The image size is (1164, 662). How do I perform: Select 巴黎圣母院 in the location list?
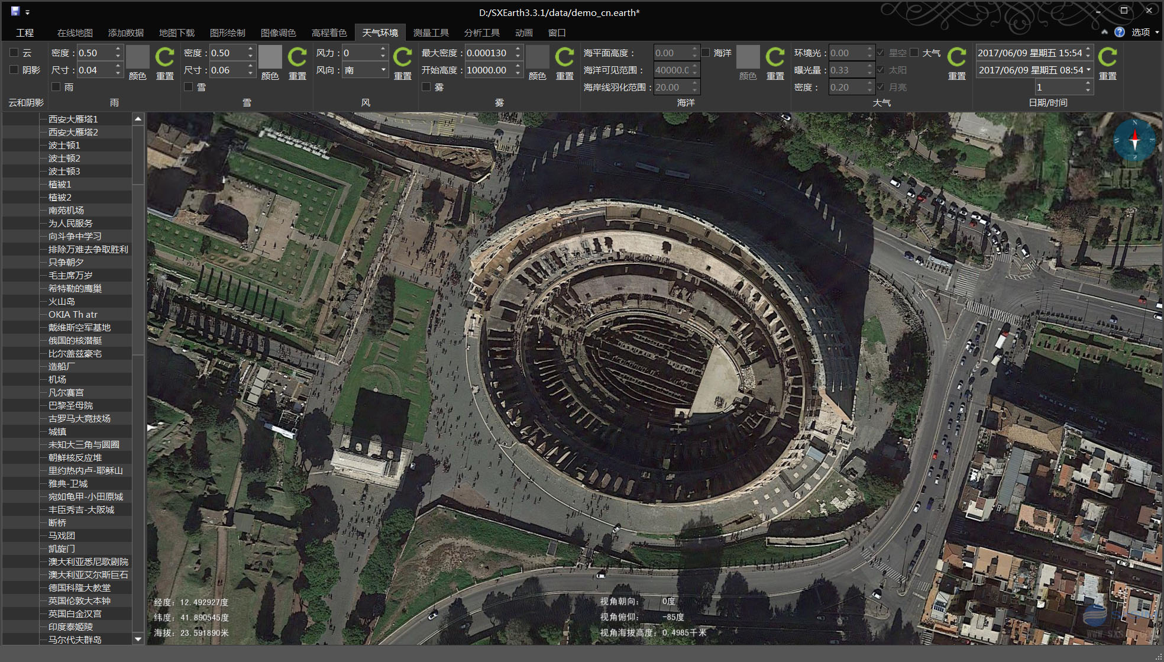(71, 405)
